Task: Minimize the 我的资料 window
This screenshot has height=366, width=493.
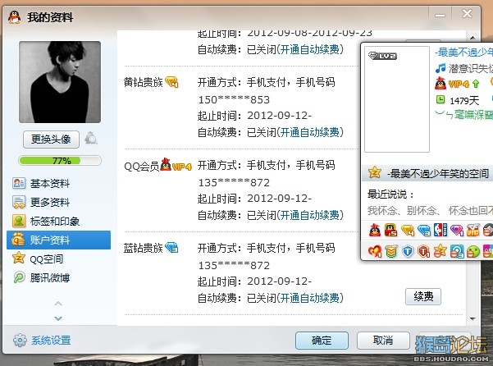Action: pyautogui.click(x=440, y=15)
